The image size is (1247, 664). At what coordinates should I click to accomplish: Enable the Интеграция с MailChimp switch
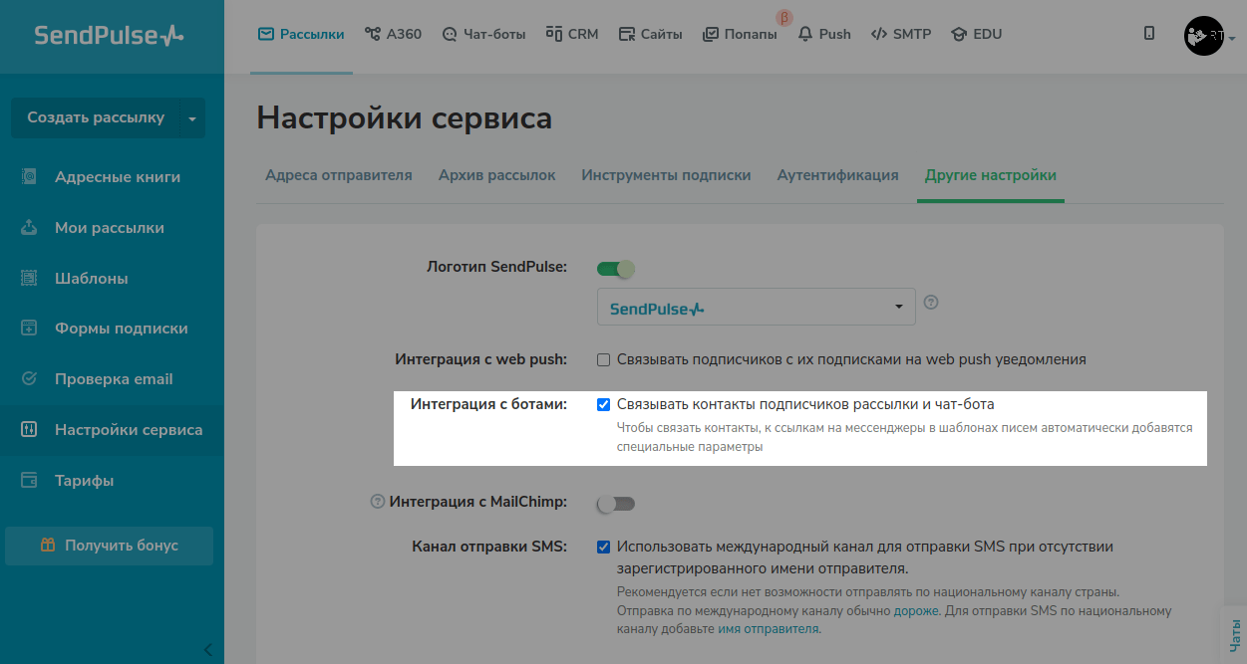tap(615, 504)
